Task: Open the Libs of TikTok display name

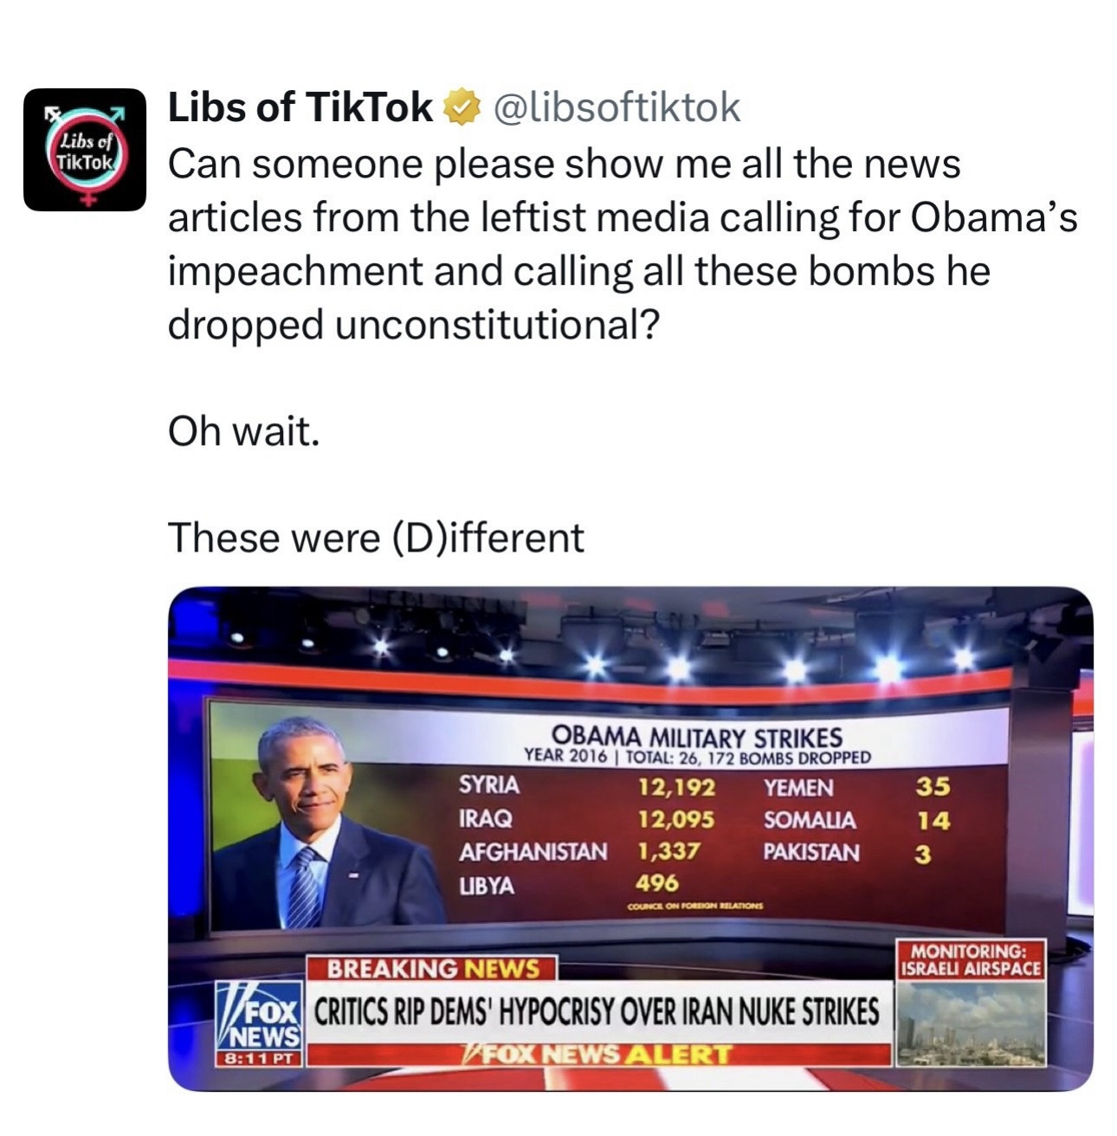Action: (300, 107)
